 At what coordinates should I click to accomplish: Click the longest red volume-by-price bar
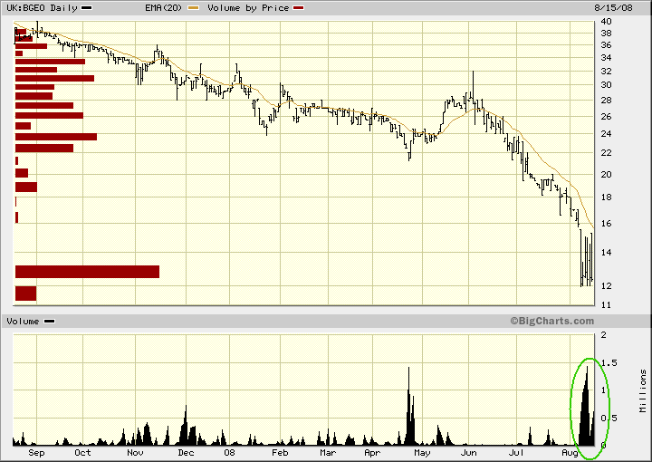87,272
